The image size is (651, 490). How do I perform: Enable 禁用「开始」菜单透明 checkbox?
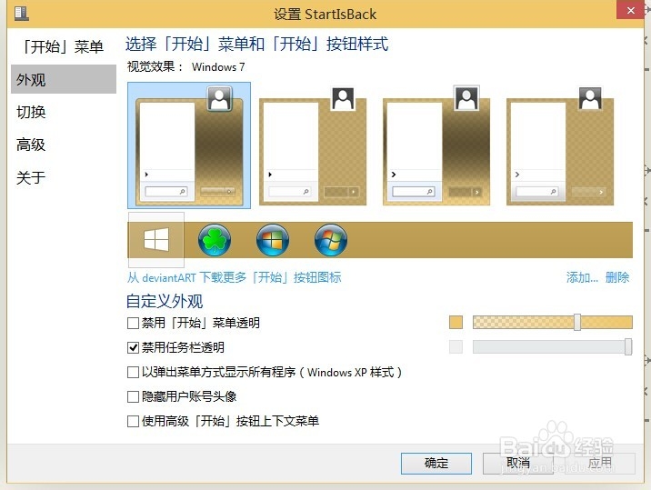point(133,323)
